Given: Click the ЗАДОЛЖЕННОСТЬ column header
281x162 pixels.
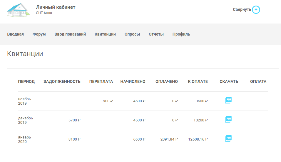Looking at the screenshot, I should tap(62, 81).
